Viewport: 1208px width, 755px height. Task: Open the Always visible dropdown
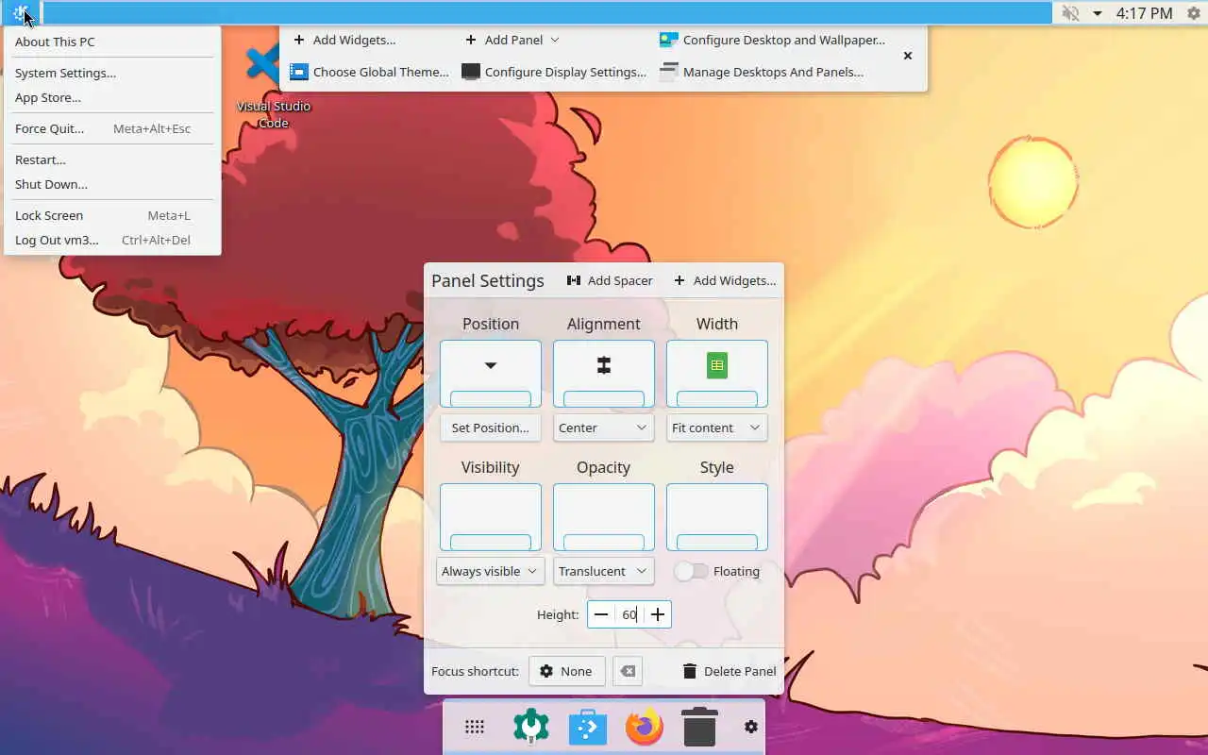[x=491, y=571]
